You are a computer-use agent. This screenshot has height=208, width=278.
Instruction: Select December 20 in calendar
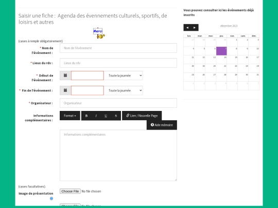pyautogui.click(x=211, y=68)
